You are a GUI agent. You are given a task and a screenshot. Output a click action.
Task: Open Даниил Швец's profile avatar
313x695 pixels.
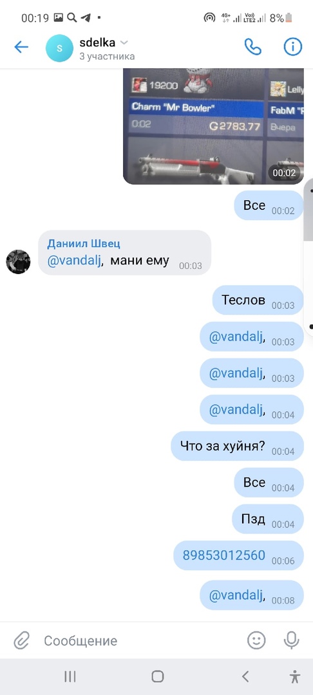18,262
